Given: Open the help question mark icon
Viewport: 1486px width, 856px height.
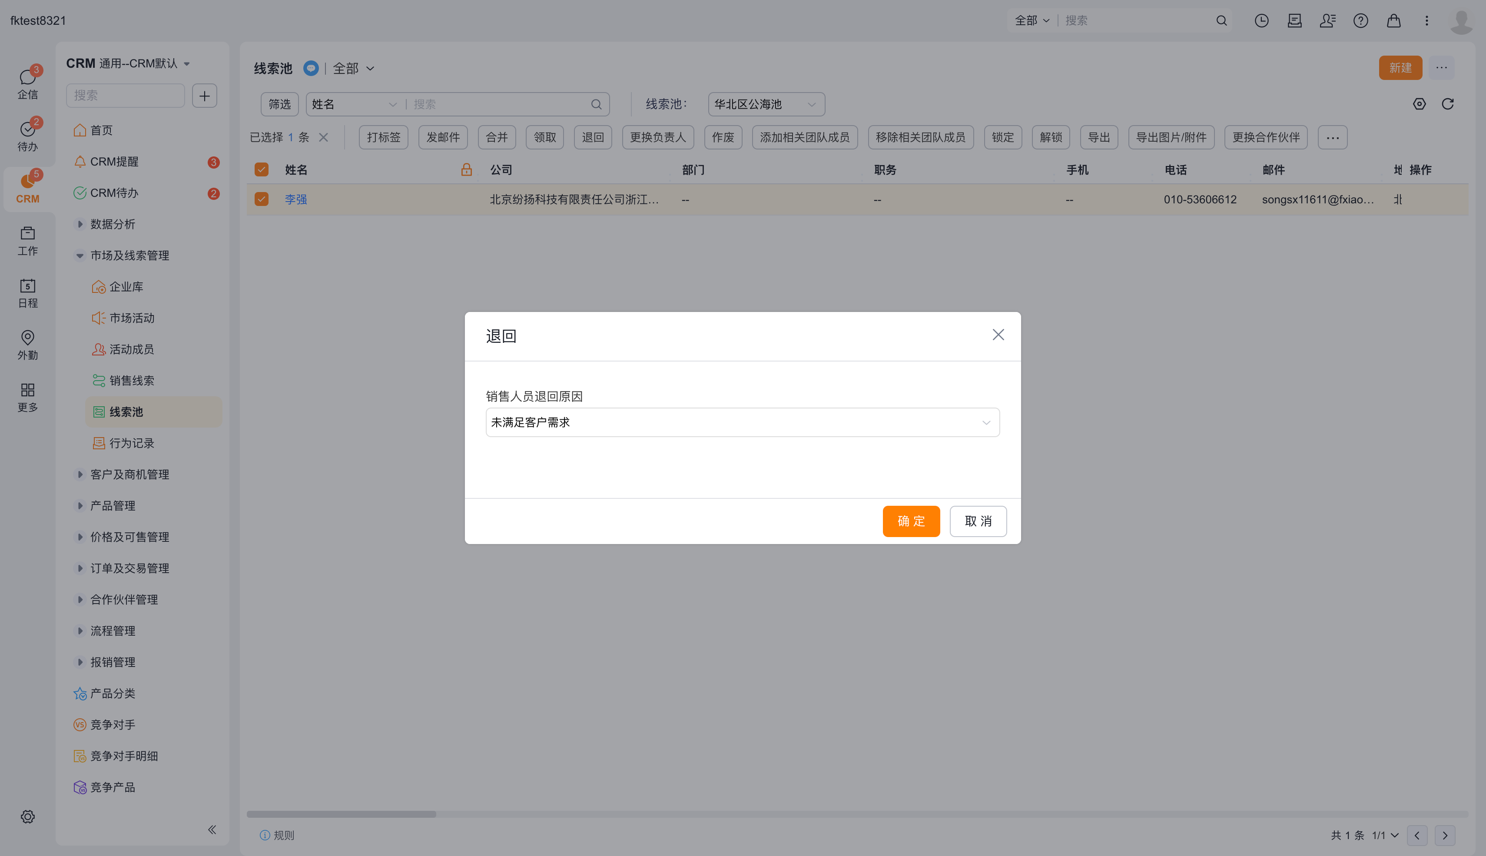Looking at the screenshot, I should point(1360,20).
